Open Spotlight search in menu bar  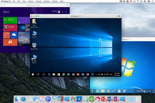[x=153, y=1]
